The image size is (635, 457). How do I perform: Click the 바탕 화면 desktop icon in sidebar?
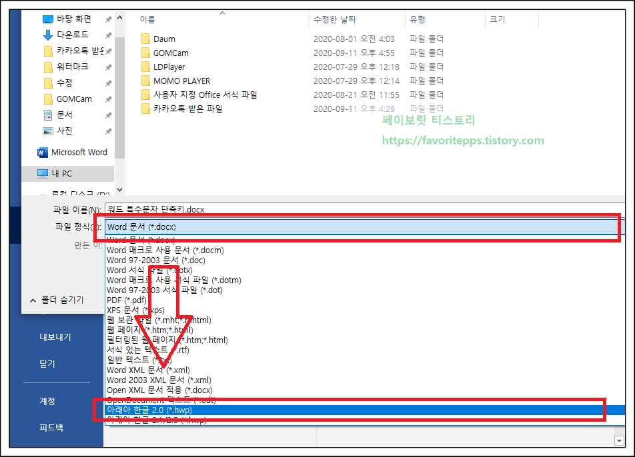point(48,19)
